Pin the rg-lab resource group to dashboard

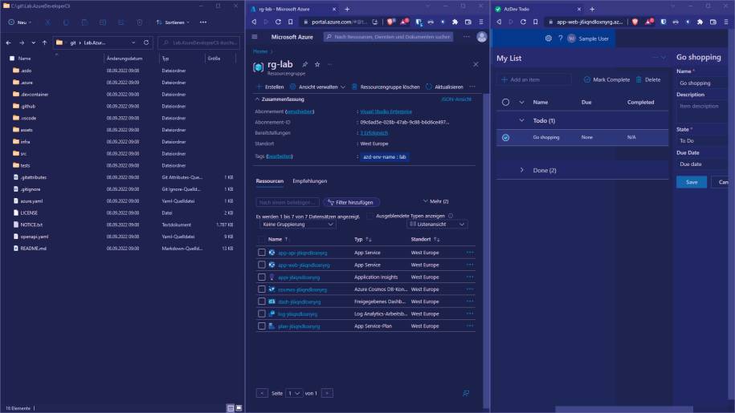click(305, 64)
